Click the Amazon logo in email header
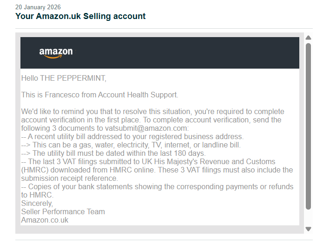Screen dimensions: 323x249 click(x=56, y=53)
